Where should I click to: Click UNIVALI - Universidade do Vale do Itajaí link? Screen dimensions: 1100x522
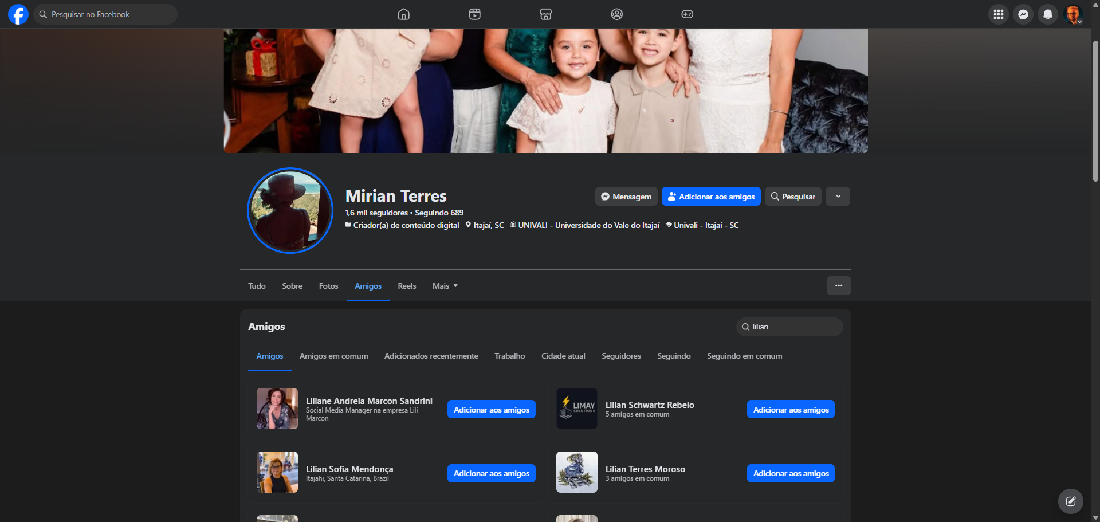click(589, 226)
